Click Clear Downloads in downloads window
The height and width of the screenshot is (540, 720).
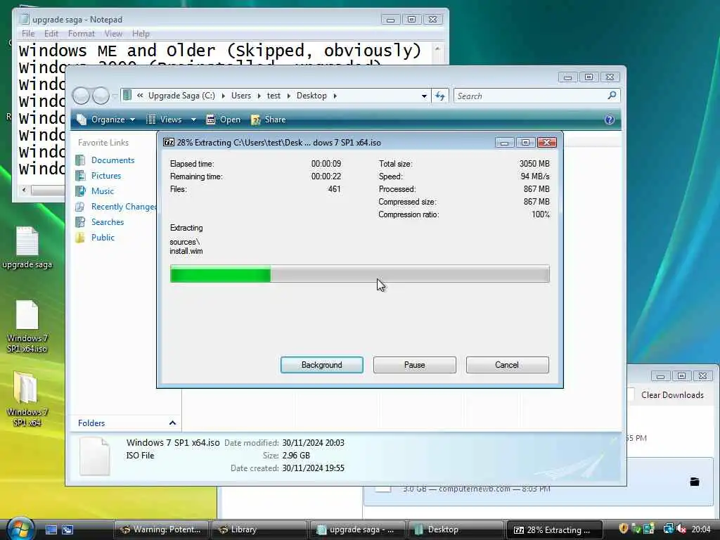point(671,395)
